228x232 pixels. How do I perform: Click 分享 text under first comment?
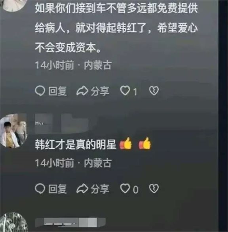tap(100, 91)
